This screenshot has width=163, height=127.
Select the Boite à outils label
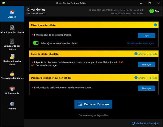[12, 93]
